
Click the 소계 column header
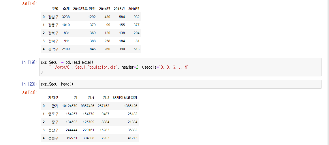pyautogui.click(x=66, y=9)
